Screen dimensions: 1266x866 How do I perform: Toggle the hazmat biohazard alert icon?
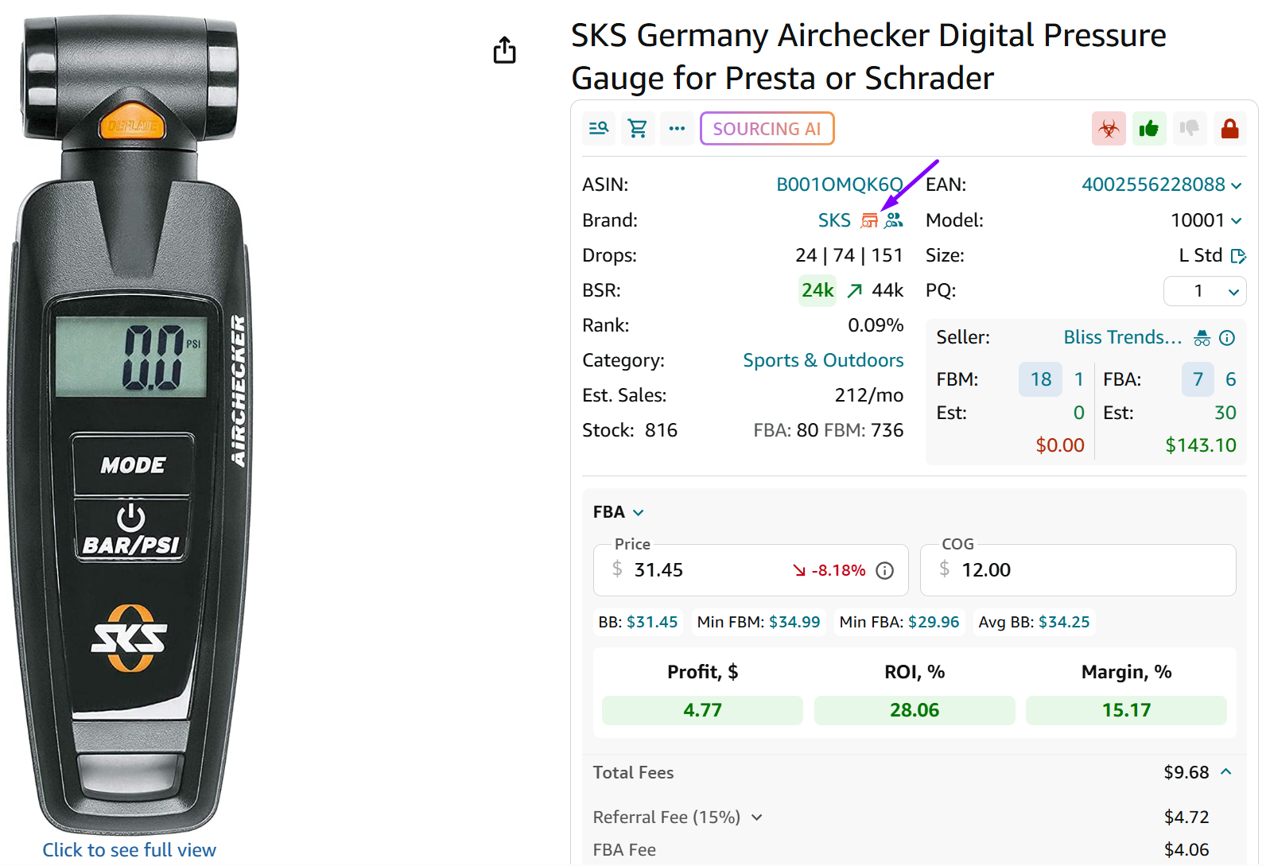tap(1109, 128)
